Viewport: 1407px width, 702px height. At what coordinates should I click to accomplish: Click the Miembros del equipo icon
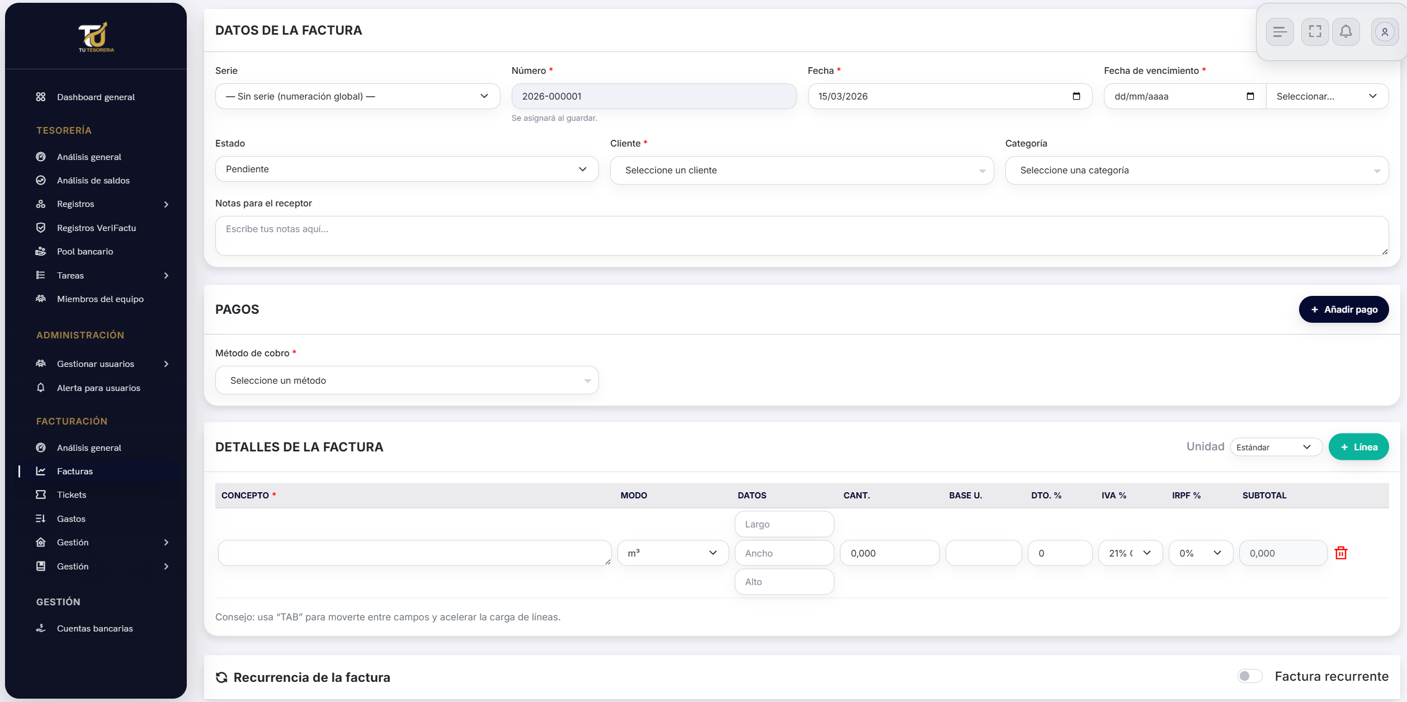(x=41, y=299)
